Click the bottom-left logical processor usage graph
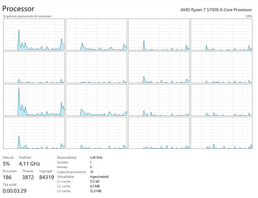This screenshot has width=258, height=198. tap(34, 133)
